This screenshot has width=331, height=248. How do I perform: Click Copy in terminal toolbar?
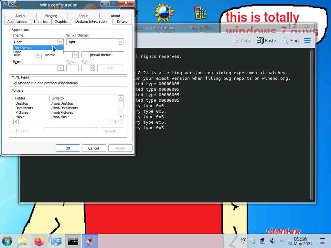[242, 40]
